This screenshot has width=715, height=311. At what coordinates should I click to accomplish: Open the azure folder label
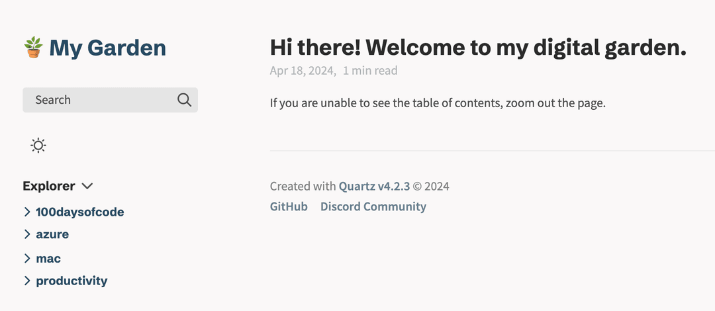click(x=52, y=234)
